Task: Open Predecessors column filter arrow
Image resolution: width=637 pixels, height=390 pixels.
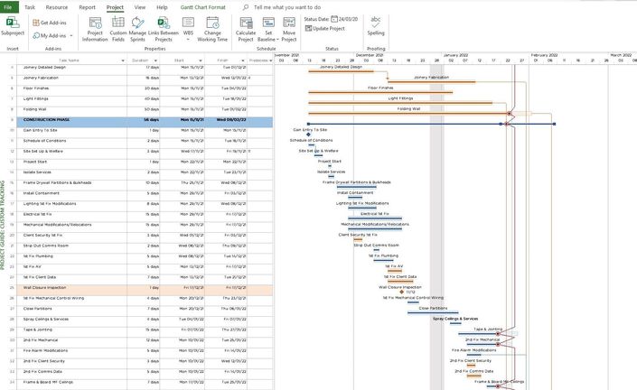Action: tap(270, 60)
